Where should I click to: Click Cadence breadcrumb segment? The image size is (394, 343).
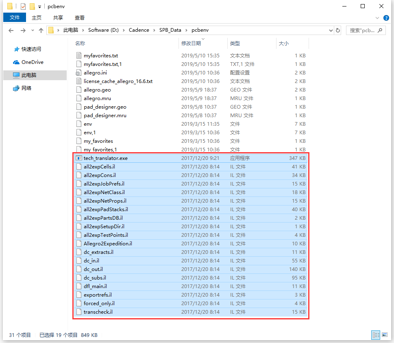click(x=139, y=30)
